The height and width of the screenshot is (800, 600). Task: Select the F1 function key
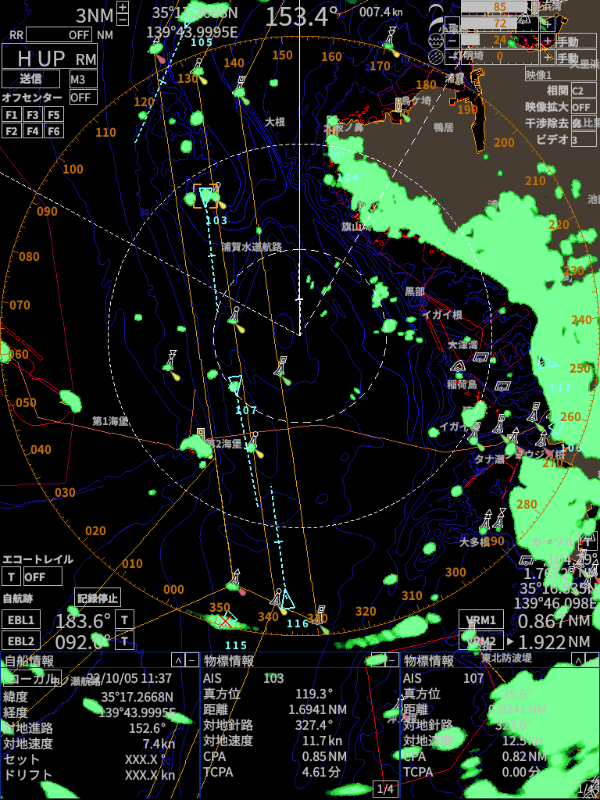click(x=12, y=115)
